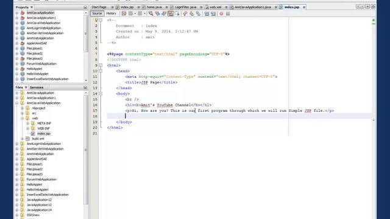Select index.jsp file in Files tree
This screenshot has width=390, height=219.
pyautogui.click(x=44, y=134)
